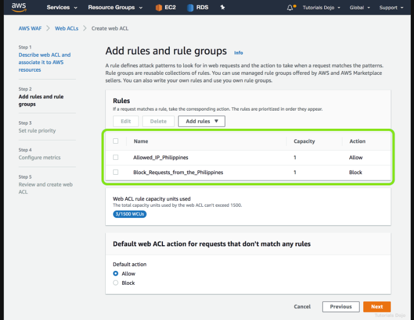Click the Allowed_IP_Philippines rule name
Screen dimensions: 414x320
click(x=161, y=158)
